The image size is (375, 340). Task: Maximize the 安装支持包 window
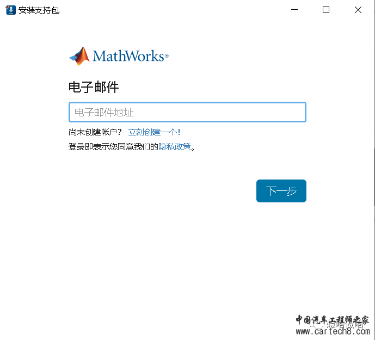(x=325, y=10)
